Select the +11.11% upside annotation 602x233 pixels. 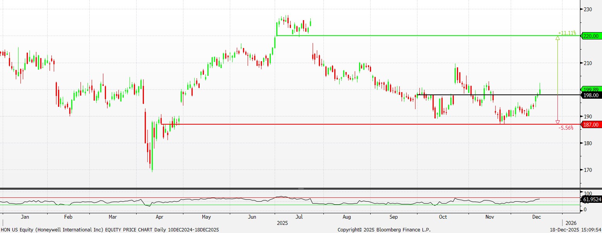tap(567, 33)
